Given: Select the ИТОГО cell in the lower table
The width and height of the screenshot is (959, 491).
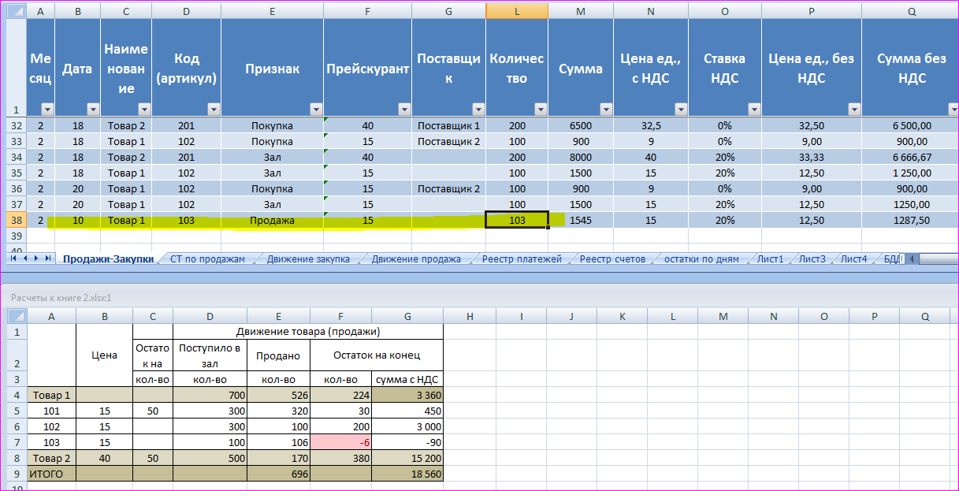Looking at the screenshot, I should pyautogui.click(x=51, y=474).
